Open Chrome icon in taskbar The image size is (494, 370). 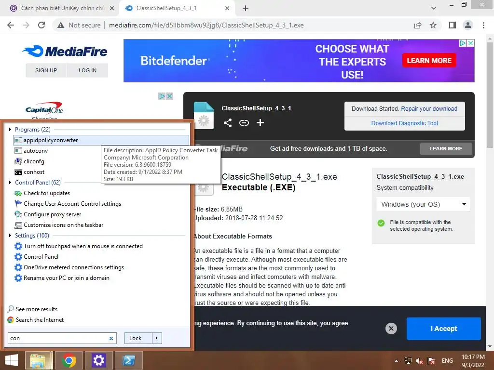(69, 360)
